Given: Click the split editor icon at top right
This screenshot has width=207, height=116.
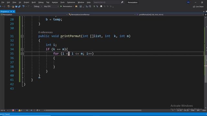Looking at the screenshot, I should point(206,15).
